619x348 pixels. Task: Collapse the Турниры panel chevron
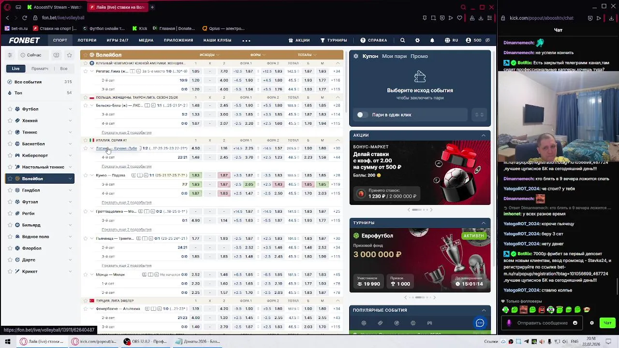click(x=483, y=223)
